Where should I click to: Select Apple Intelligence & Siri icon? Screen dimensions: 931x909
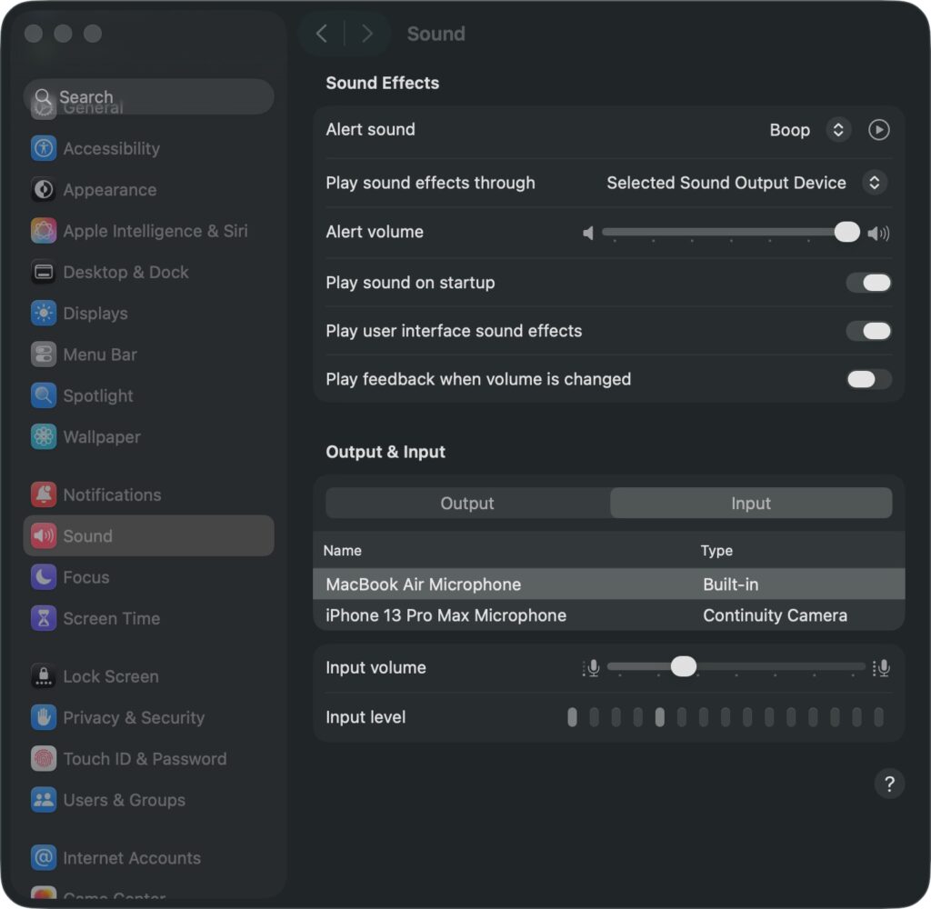tap(44, 230)
